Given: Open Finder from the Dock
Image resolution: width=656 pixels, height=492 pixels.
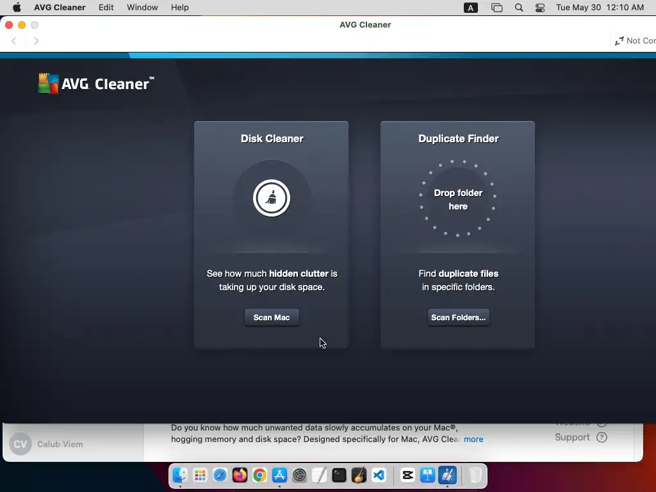Looking at the screenshot, I should pyautogui.click(x=180, y=475).
